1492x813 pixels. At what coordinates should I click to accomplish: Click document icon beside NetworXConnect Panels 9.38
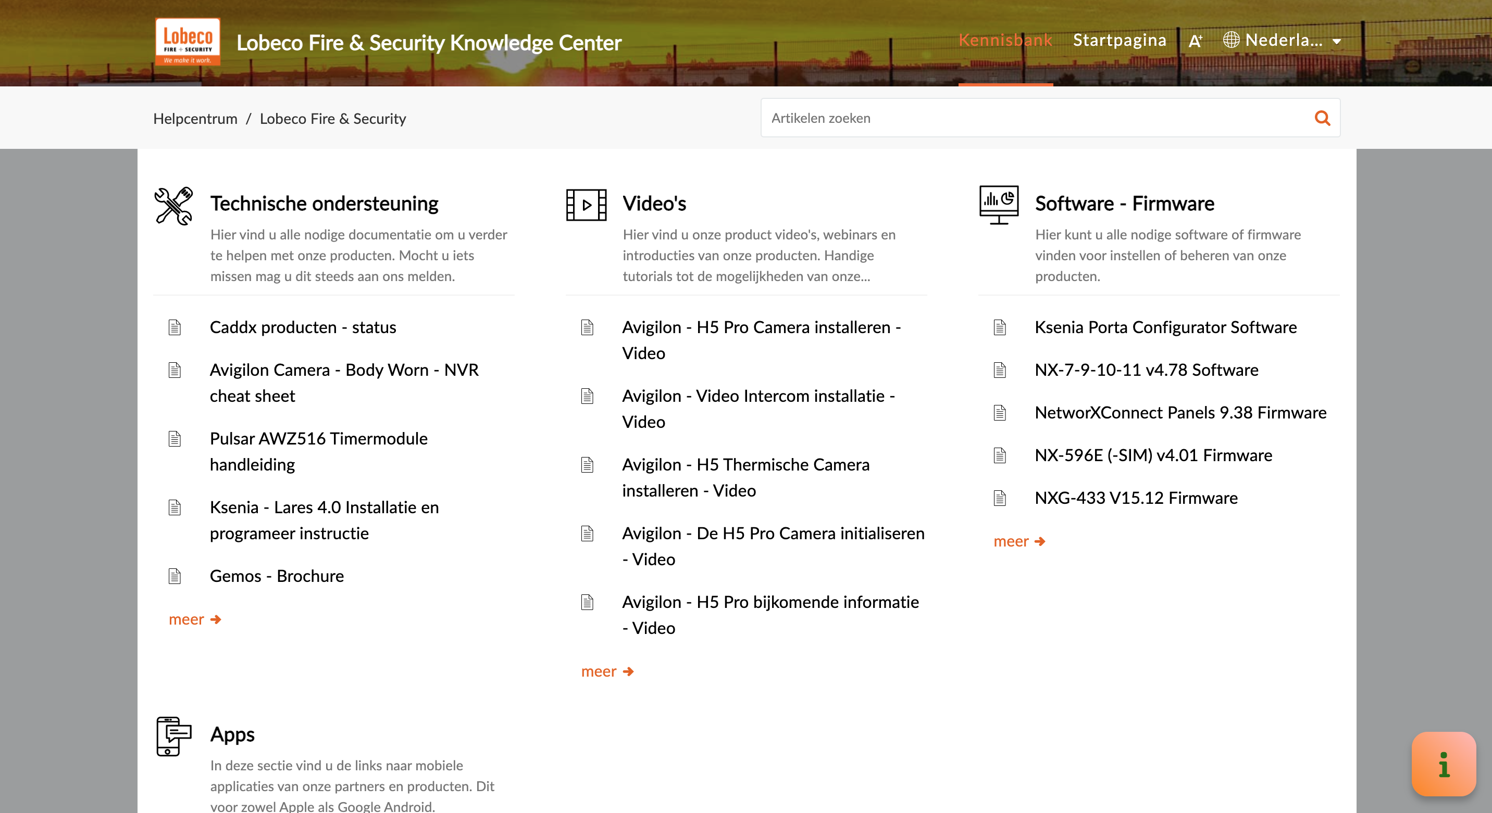coord(1000,413)
